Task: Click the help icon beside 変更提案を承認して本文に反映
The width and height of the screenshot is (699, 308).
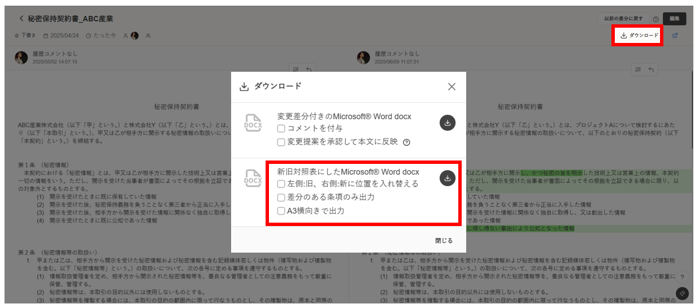Action: point(406,142)
